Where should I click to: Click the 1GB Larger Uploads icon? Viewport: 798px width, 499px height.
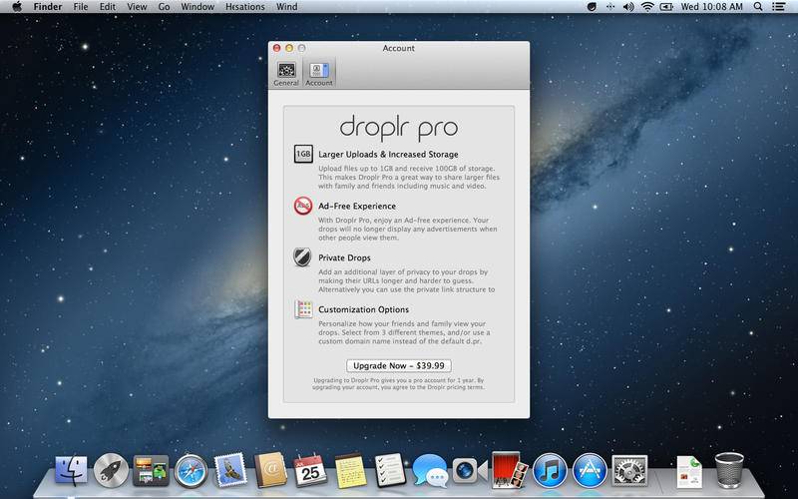303,155
